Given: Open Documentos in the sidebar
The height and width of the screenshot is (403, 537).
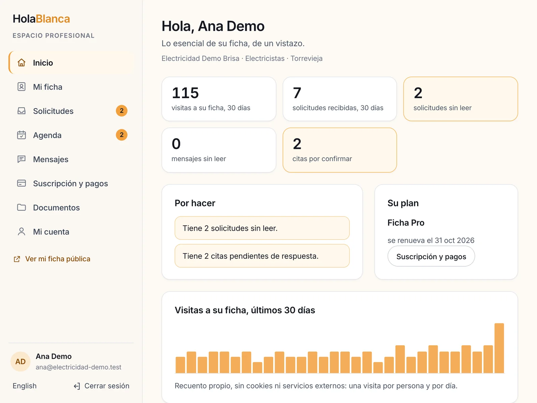Looking at the screenshot, I should (71, 208).
